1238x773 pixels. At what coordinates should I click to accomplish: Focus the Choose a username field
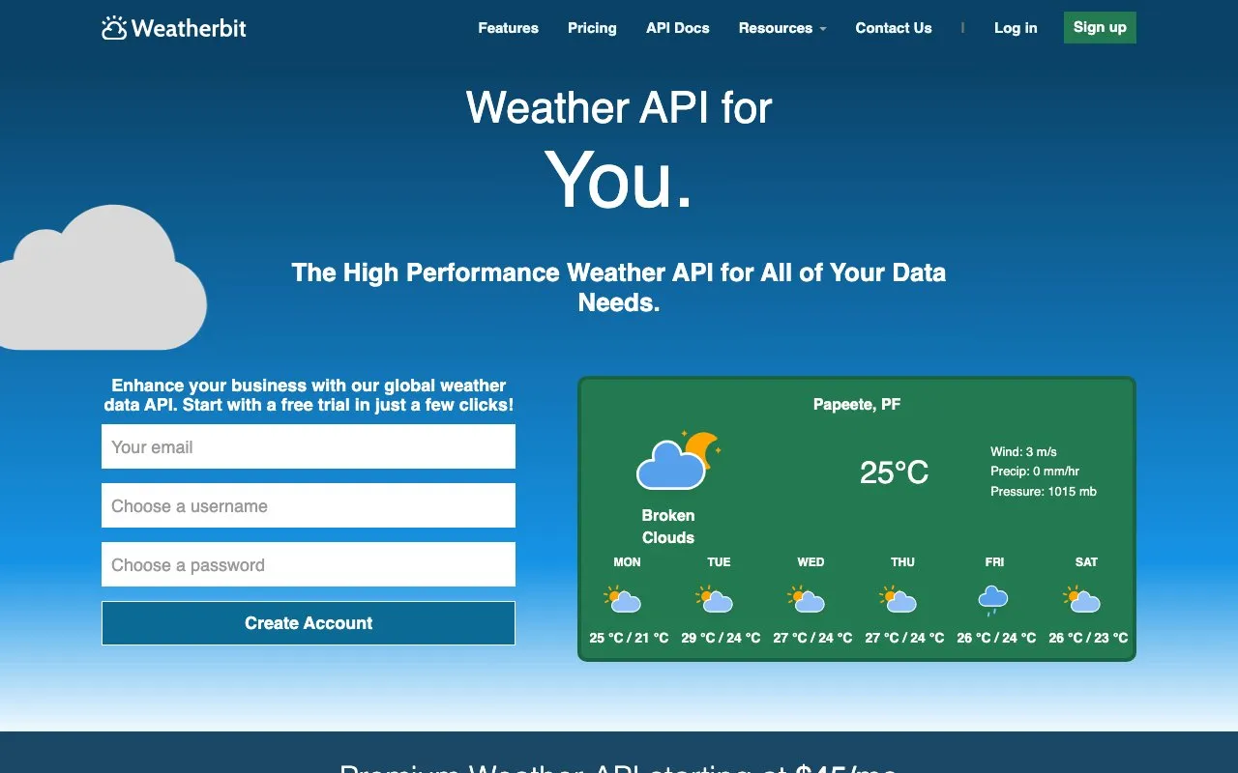pyautogui.click(x=309, y=505)
